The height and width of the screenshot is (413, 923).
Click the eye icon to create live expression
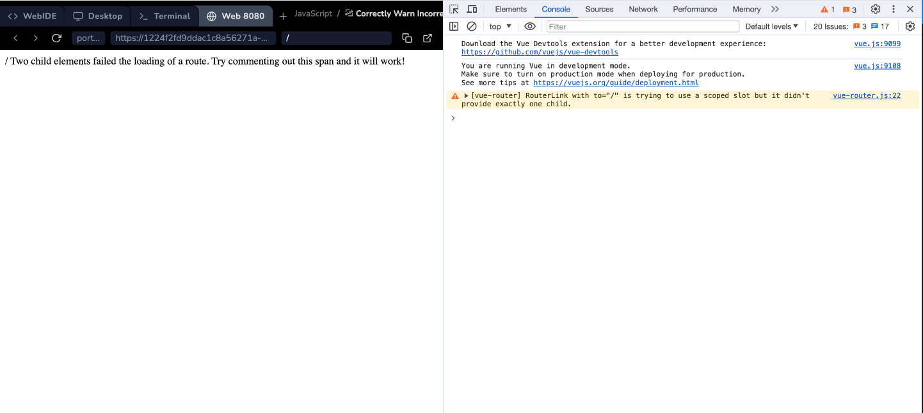pos(529,26)
